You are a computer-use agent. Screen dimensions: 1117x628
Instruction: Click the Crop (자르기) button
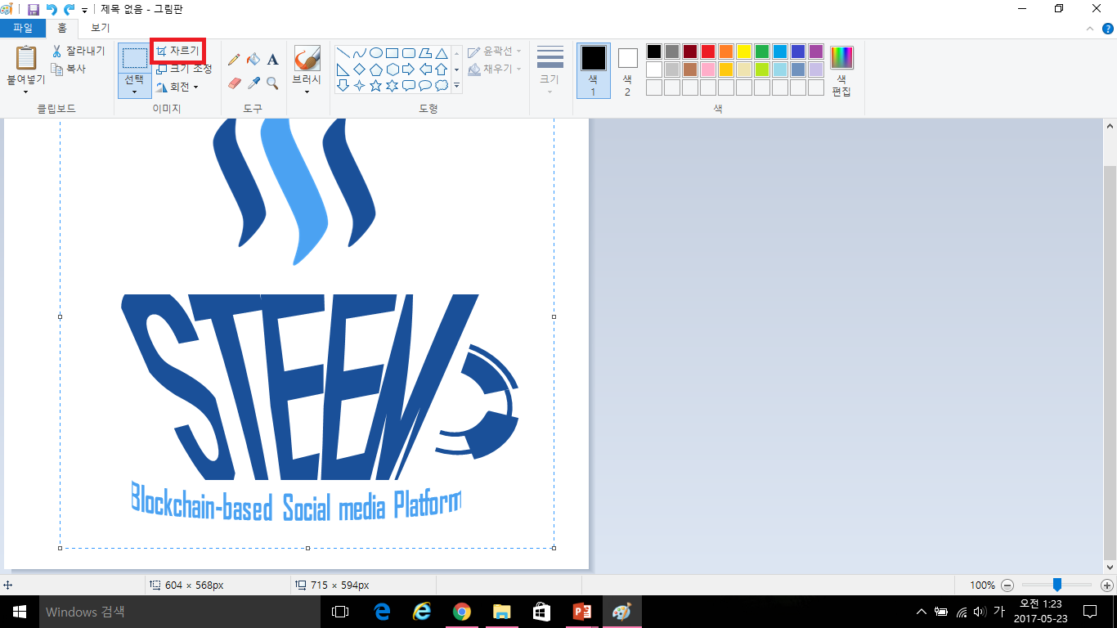coord(177,51)
